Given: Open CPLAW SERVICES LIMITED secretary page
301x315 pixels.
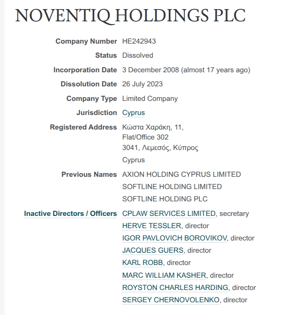Looking at the screenshot, I should [x=169, y=214].
